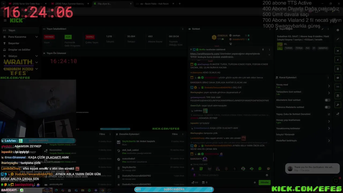The width and height of the screenshot is (343, 193).
Task: Open a new browser tab with the plus button
Action: pos(180,4)
